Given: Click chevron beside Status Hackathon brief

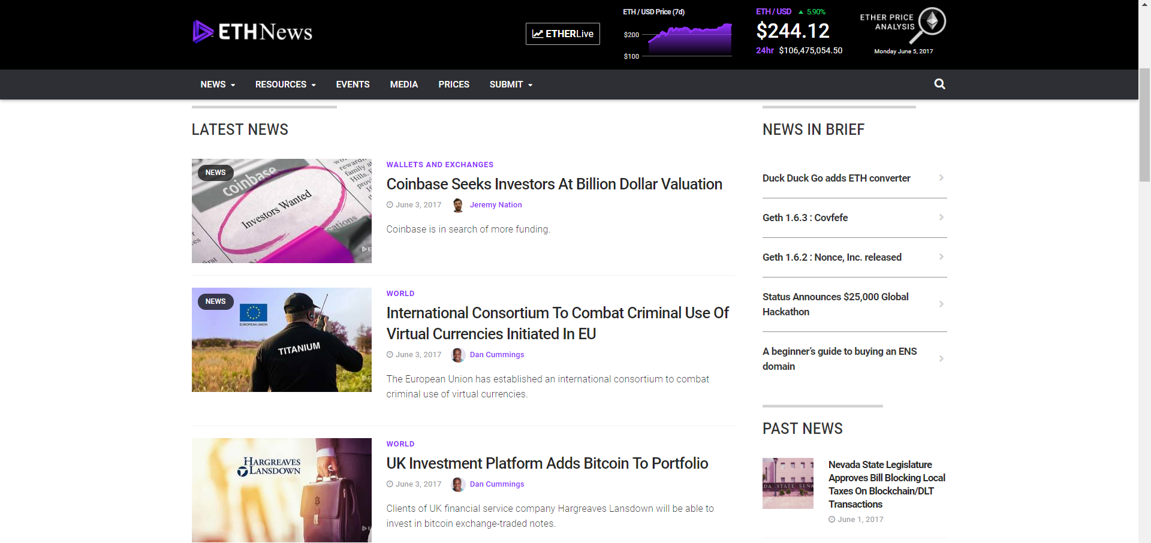Looking at the screenshot, I should [941, 304].
